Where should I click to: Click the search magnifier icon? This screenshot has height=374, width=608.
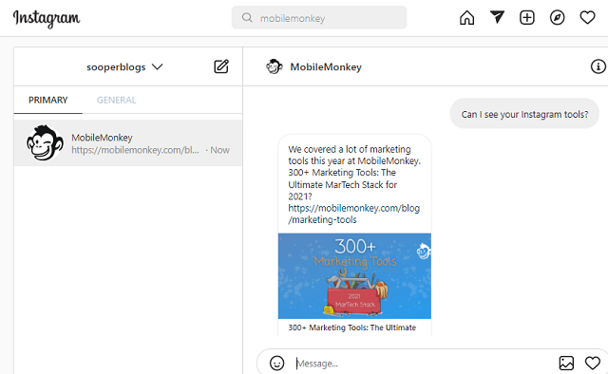click(x=247, y=17)
